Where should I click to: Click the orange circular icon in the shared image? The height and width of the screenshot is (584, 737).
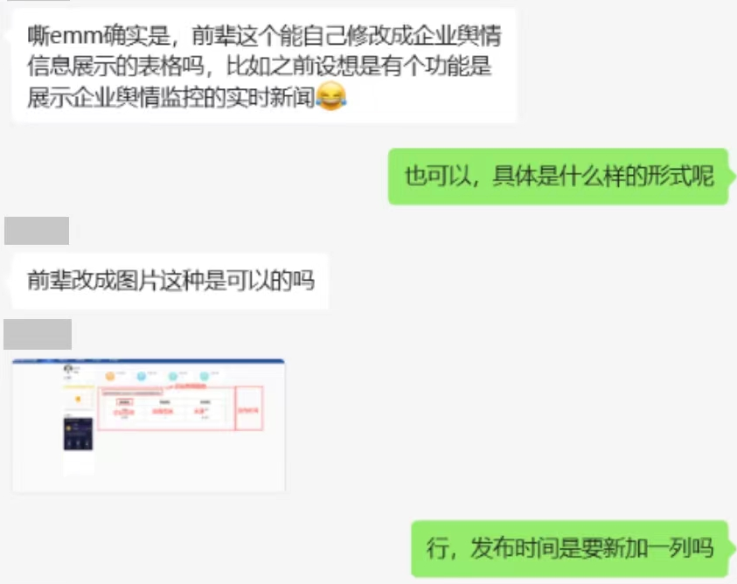(x=109, y=376)
